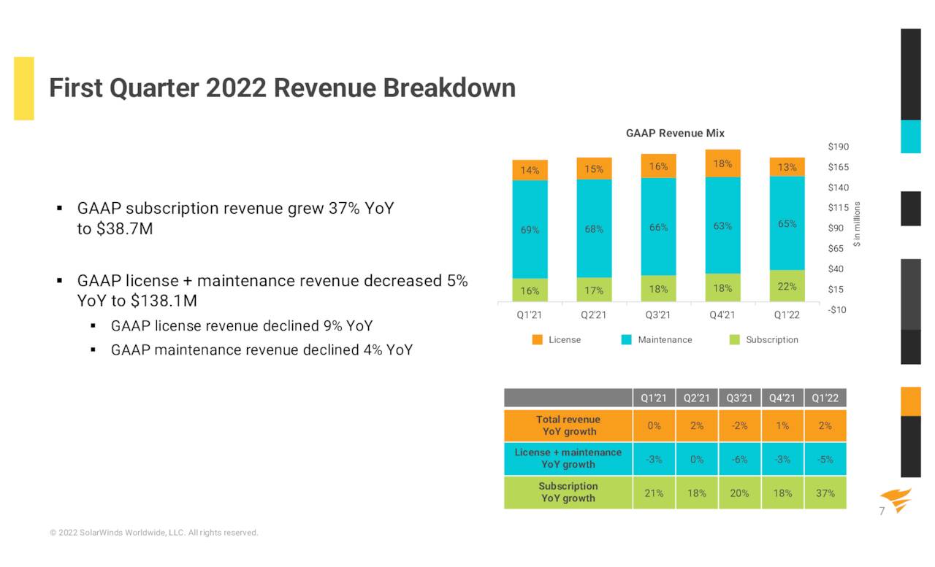Select the Q2'21 license 15% bar segment

pos(594,169)
